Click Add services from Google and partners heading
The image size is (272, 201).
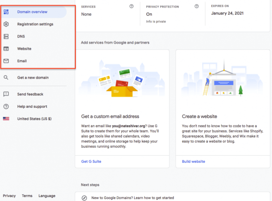(x=115, y=43)
